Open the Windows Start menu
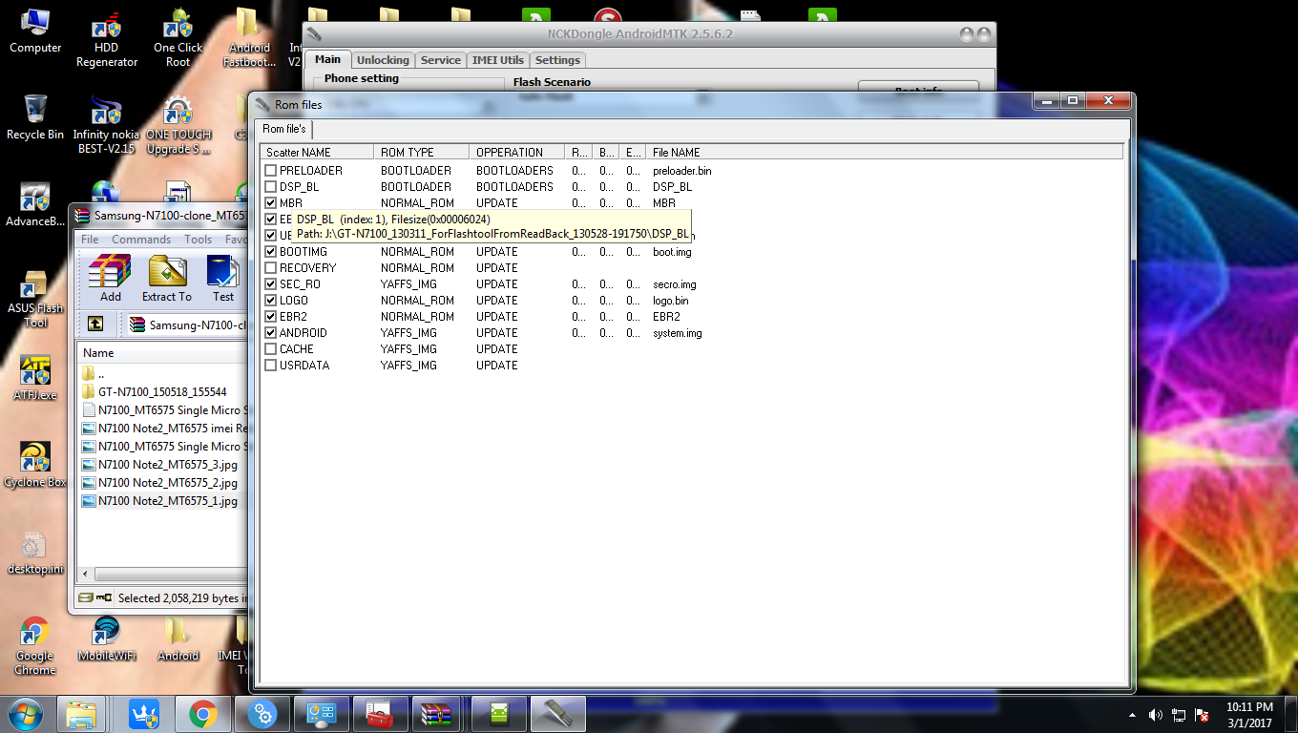Image resolution: width=1298 pixels, height=733 pixels. point(26,713)
